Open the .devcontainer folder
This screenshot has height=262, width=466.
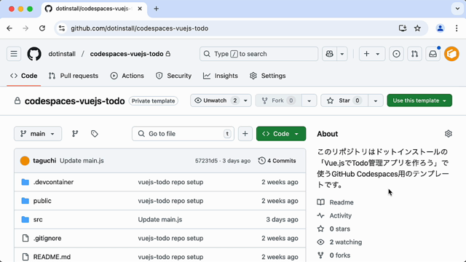53,182
